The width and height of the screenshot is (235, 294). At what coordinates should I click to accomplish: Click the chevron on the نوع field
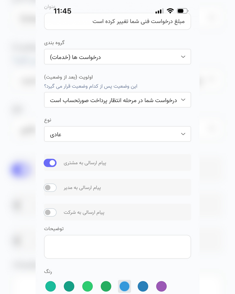tap(183, 134)
